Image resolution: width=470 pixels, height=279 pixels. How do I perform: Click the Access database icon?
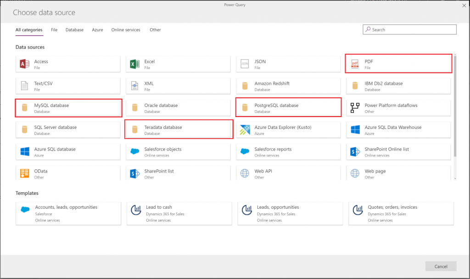[x=25, y=64]
